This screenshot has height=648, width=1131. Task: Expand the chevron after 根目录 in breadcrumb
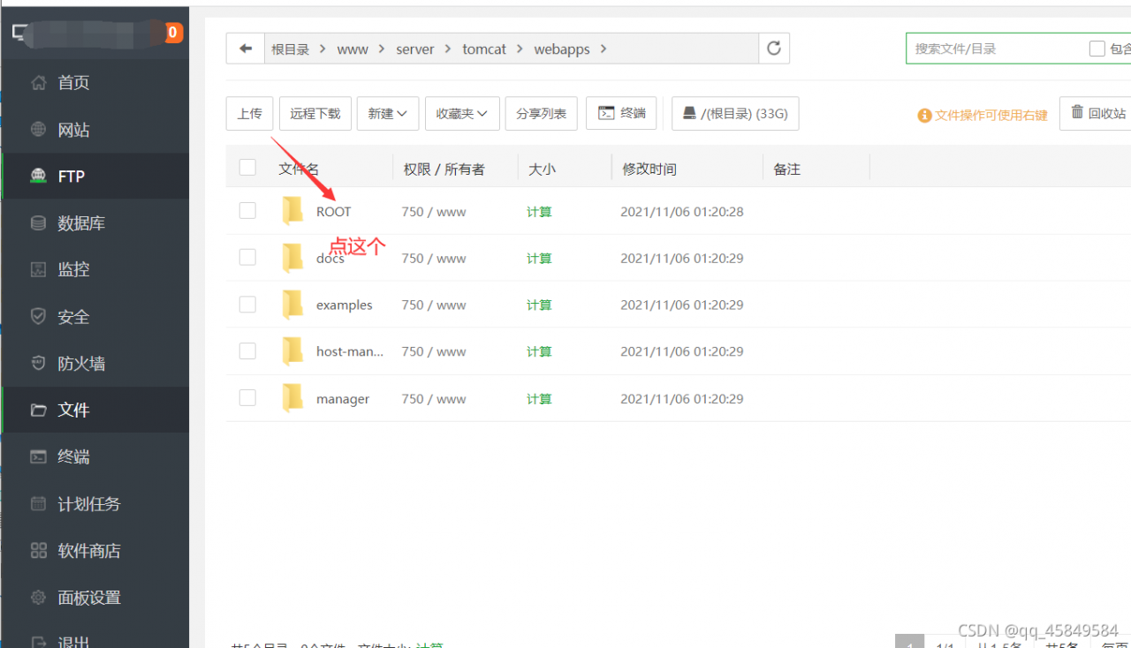[x=323, y=49]
